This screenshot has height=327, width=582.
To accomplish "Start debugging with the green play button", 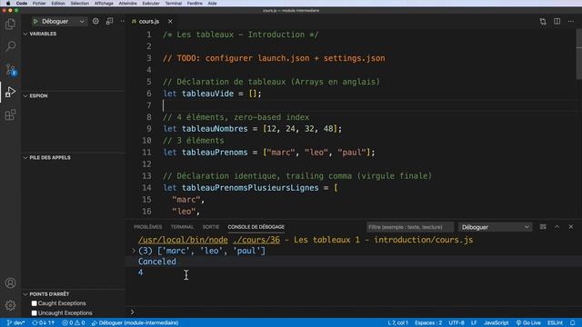I will point(35,22).
